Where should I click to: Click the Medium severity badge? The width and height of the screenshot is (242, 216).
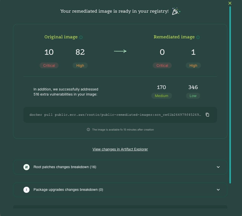click(161, 96)
